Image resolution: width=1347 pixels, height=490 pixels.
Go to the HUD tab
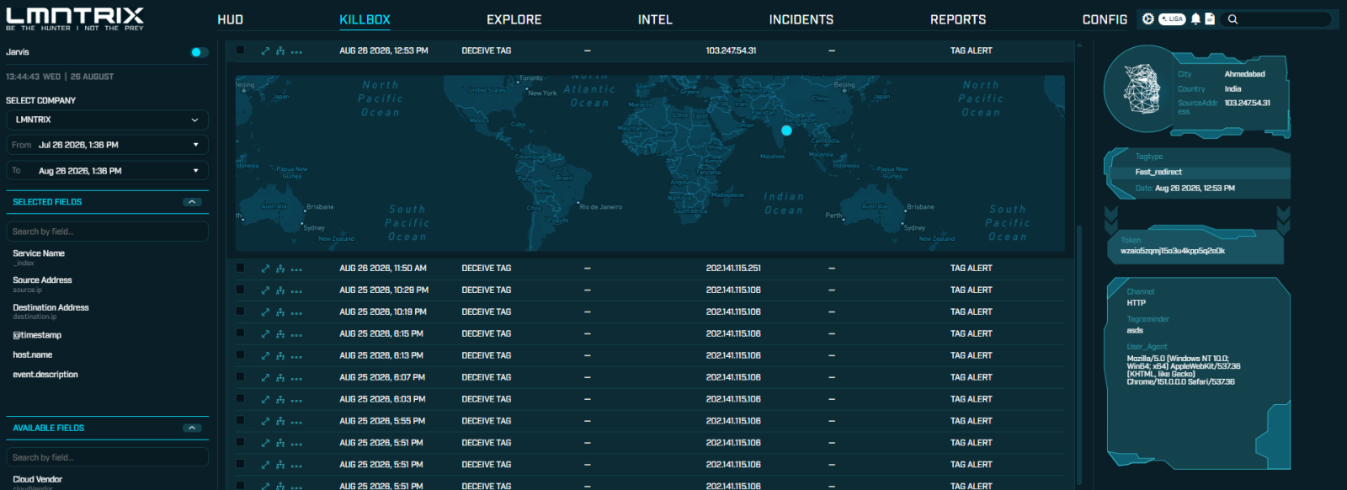coord(230,19)
